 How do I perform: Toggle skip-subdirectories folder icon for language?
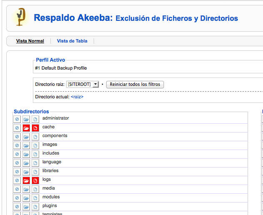pos(26,163)
